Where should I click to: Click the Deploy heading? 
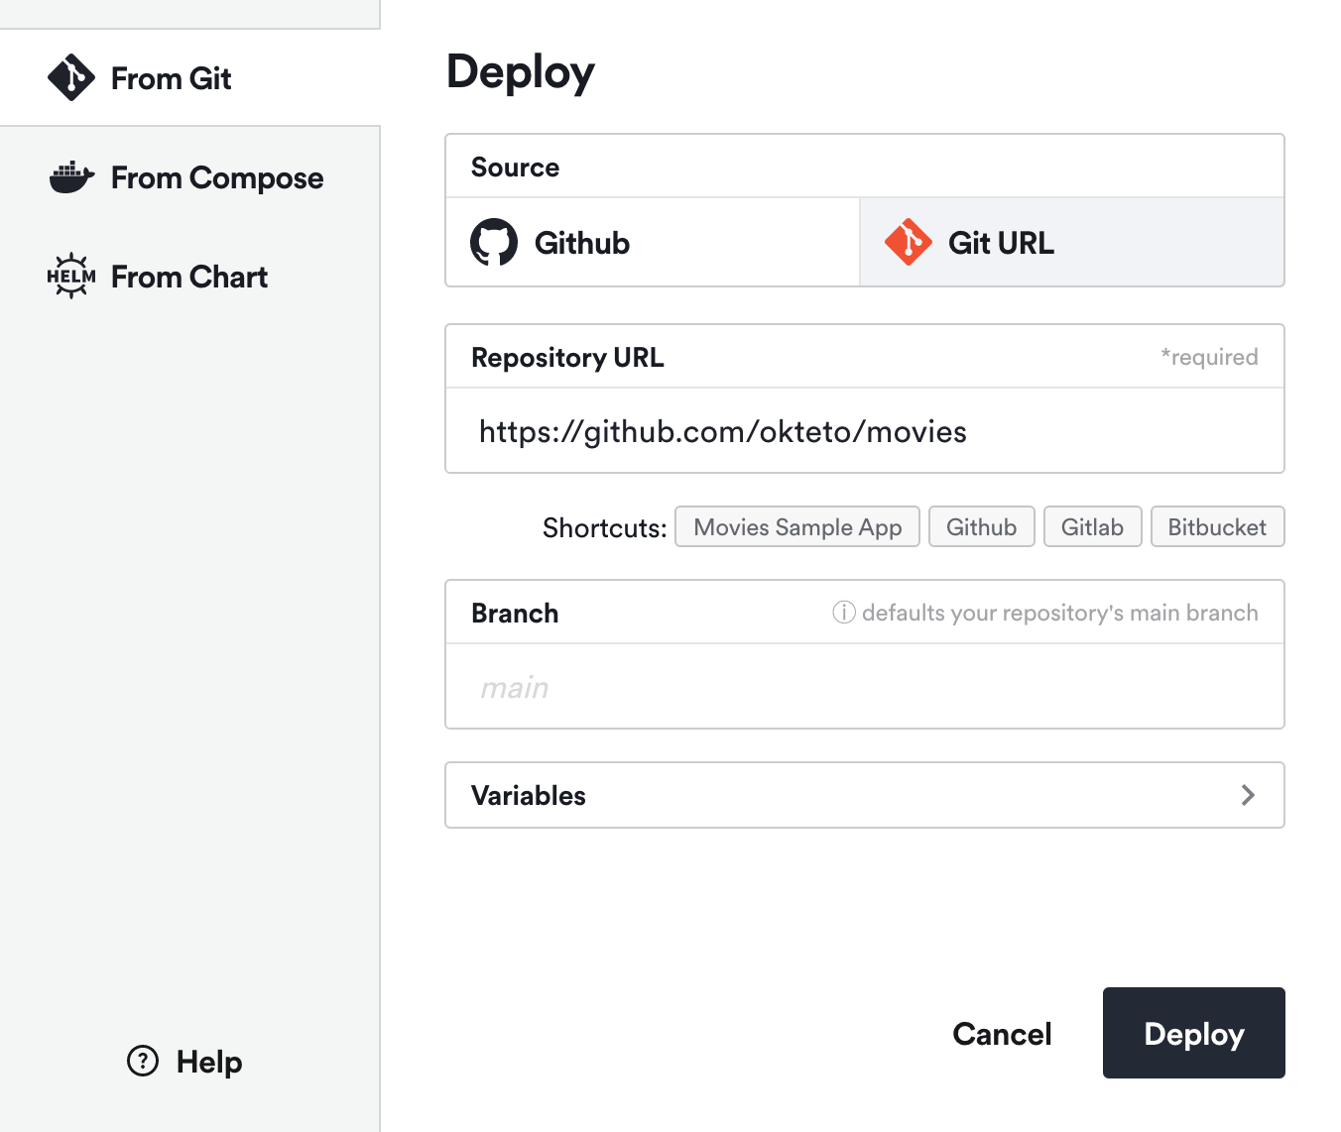click(x=521, y=73)
